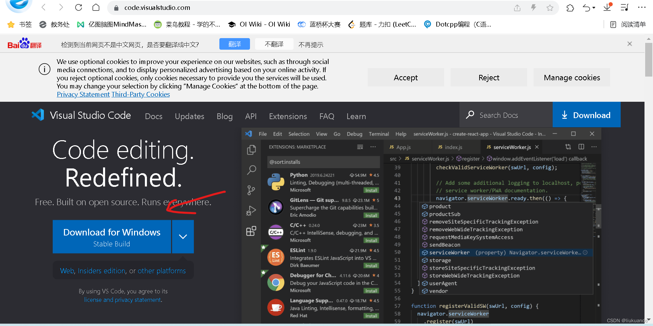The width and height of the screenshot is (653, 326).
Task: Open the Web link below download button
Action: pyautogui.click(x=67, y=271)
